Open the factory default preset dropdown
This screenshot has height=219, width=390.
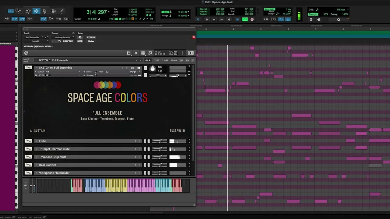point(62,37)
